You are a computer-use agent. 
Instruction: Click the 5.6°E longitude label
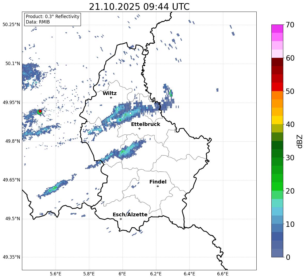tap(56, 274)
